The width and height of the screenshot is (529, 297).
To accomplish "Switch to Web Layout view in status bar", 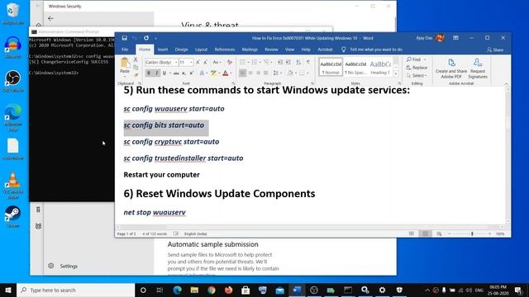I will pos(439,233).
